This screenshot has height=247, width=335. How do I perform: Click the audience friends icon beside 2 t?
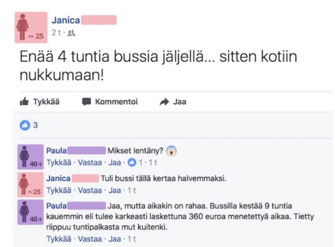72,33
